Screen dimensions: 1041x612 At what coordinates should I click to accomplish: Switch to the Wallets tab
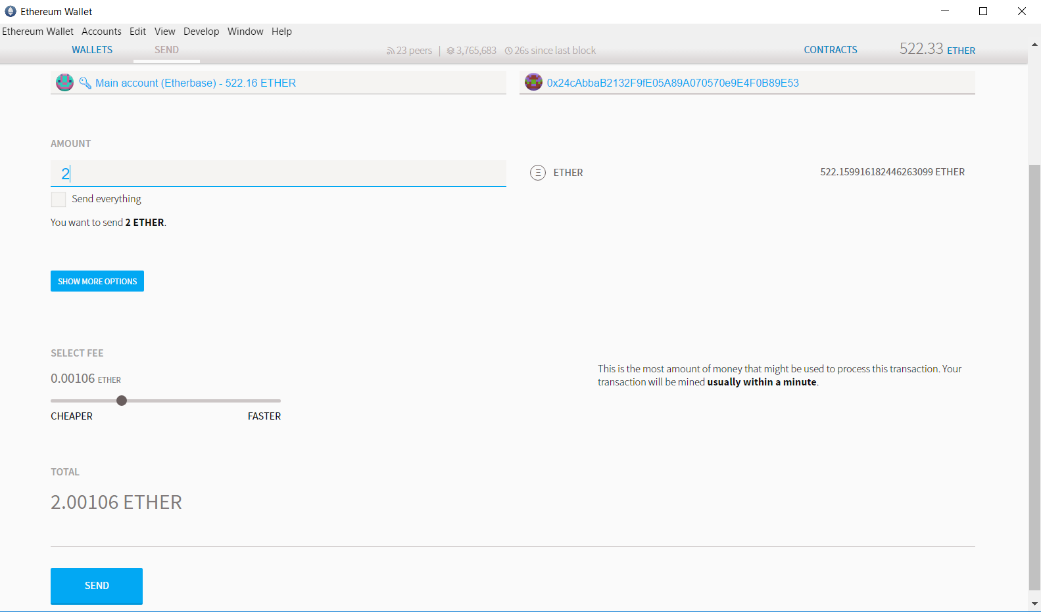[x=92, y=50]
